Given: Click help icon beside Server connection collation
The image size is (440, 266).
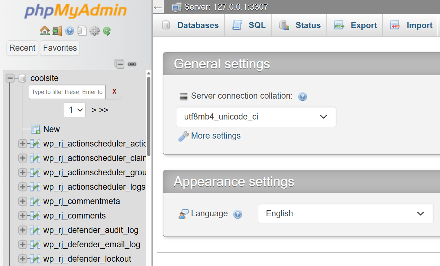Looking at the screenshot, I should point(303,96).
